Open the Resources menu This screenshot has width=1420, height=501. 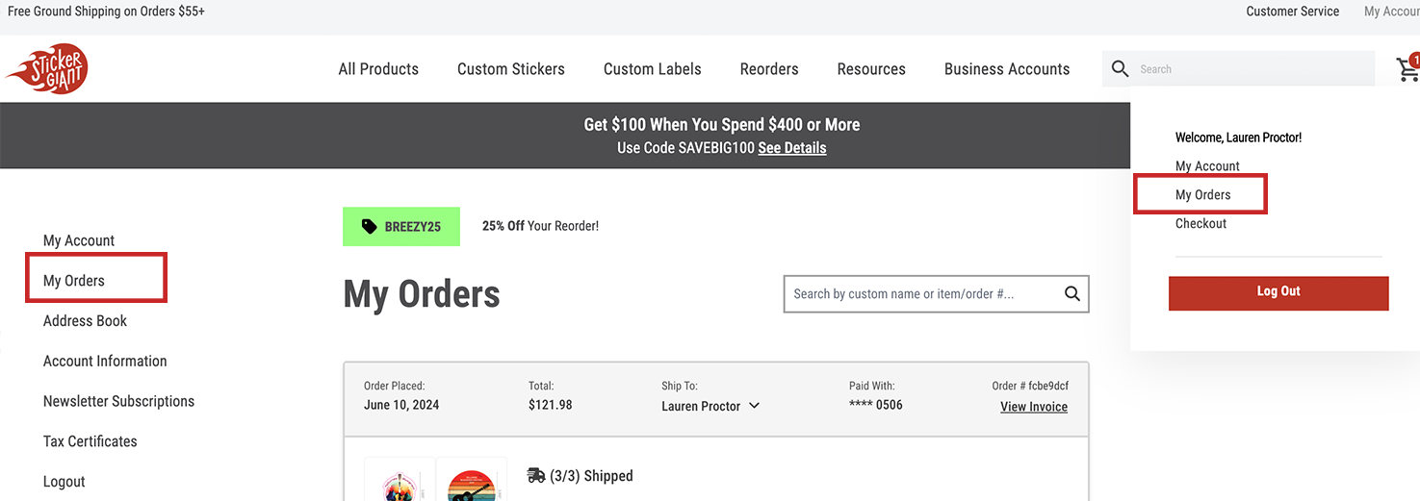871,69
